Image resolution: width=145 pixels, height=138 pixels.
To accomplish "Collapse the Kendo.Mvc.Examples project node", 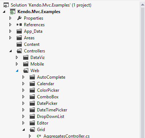I will [x=4, y=12].
